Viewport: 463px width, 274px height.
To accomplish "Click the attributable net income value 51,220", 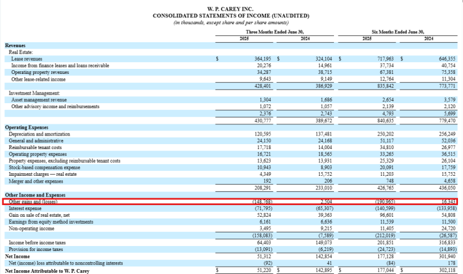I will (x=264, y=270).
